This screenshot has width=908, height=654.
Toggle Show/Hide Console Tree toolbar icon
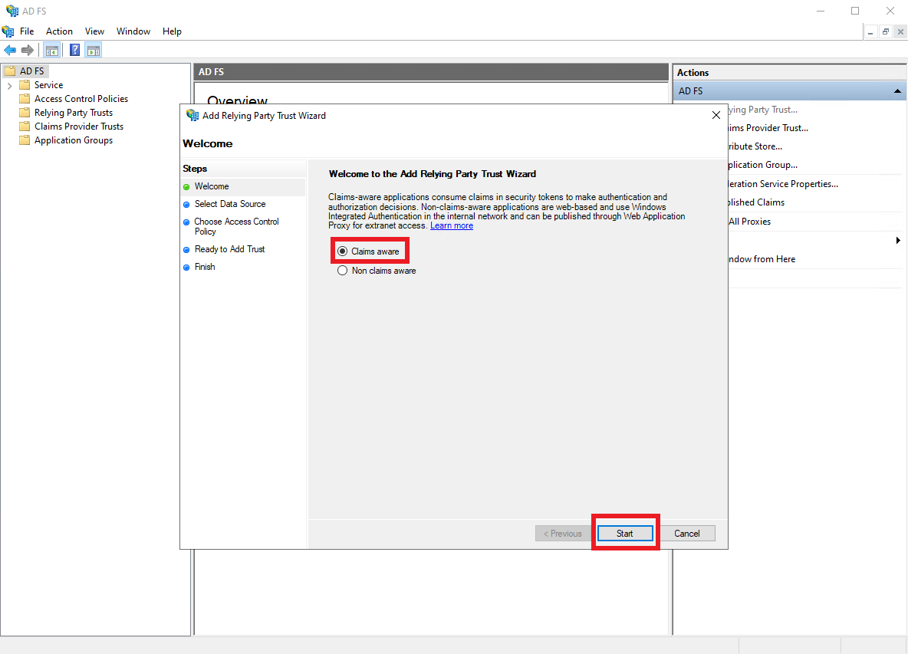click(x=52, y=51)
